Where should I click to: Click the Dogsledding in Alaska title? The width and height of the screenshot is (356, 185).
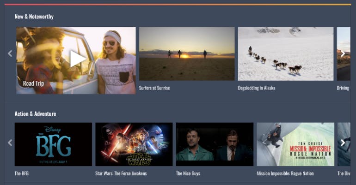257,88
